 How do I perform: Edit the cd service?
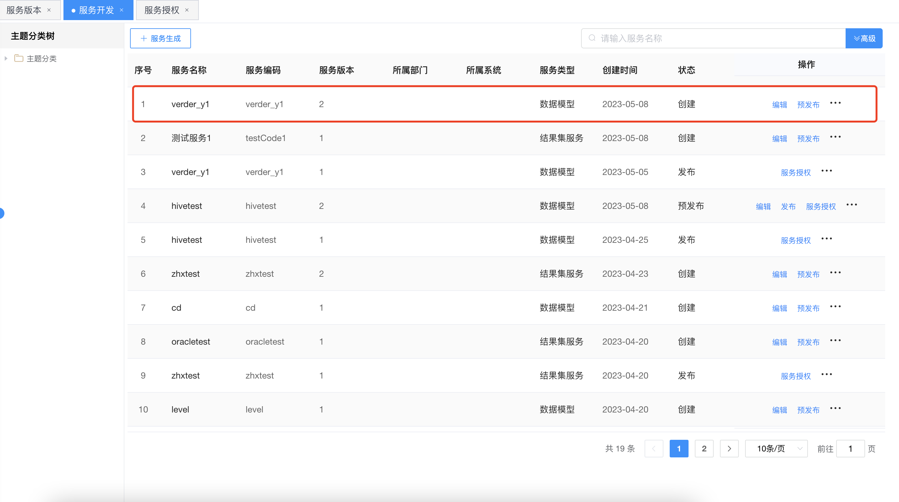[x=779, y=308]
